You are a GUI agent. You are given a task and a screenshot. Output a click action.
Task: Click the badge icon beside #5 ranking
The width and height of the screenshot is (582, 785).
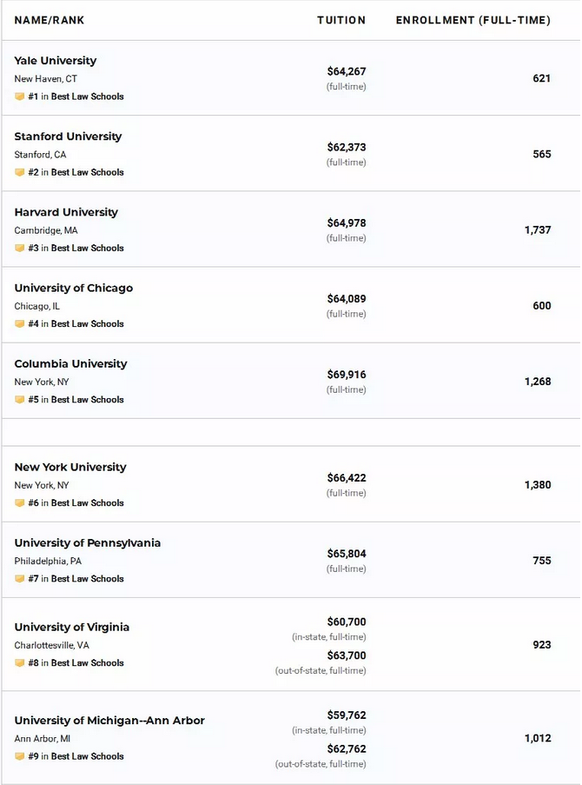pos(19,400)
